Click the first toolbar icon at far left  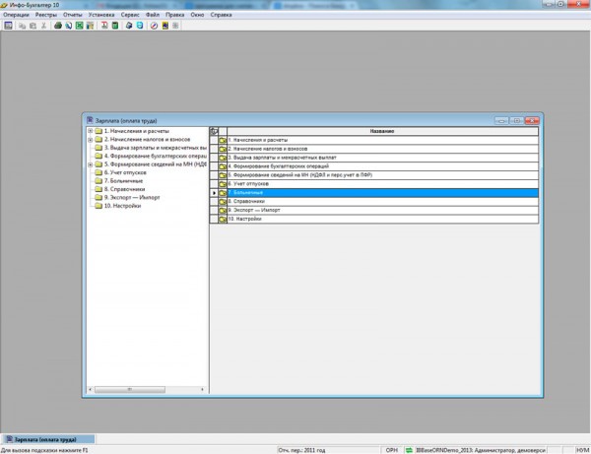point(8,25)
